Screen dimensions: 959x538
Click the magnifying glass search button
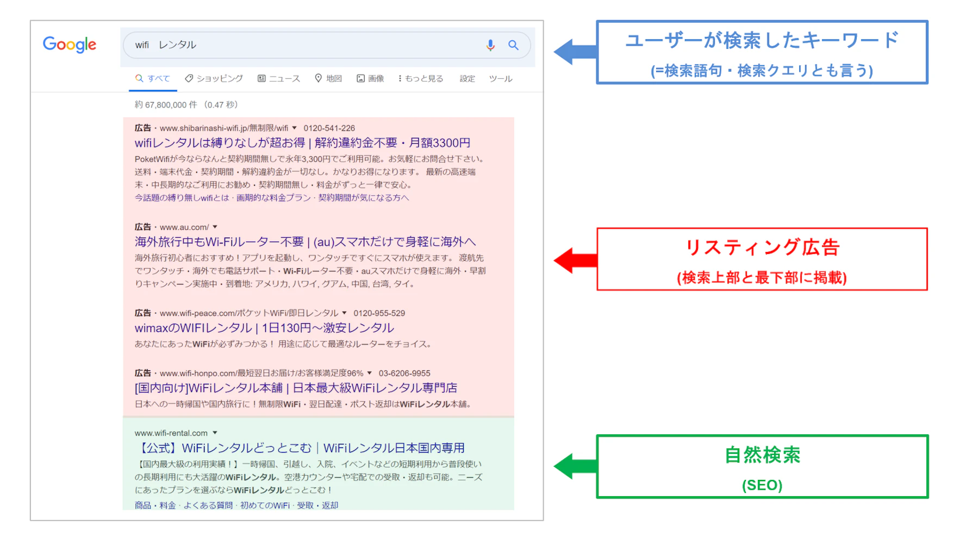click(513, 45)
